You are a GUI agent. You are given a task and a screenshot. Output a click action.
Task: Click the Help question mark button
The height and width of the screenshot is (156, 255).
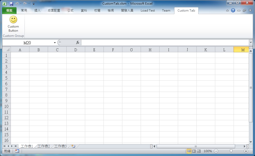[233, 10]
